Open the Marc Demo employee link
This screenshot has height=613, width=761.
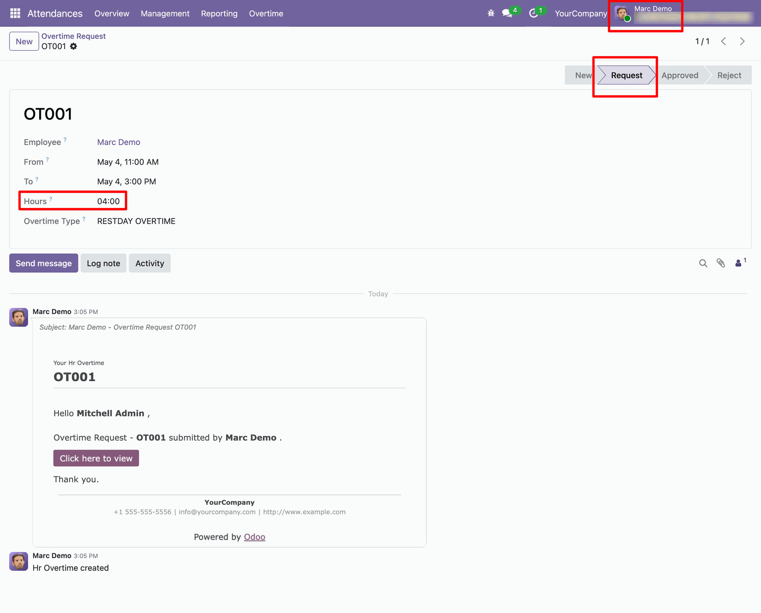tap(119, 142)
